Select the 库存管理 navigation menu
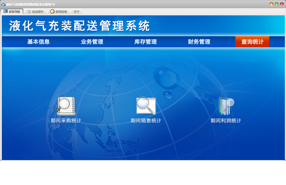The width and height of the screenshot is (286, 185). click(x=146, y=42)
